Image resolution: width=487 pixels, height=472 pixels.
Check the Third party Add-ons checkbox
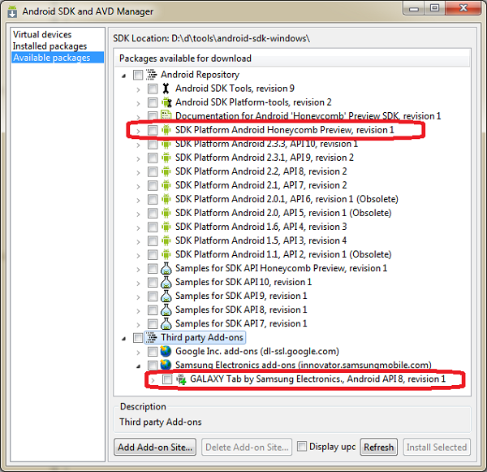[x=138, y=338]
